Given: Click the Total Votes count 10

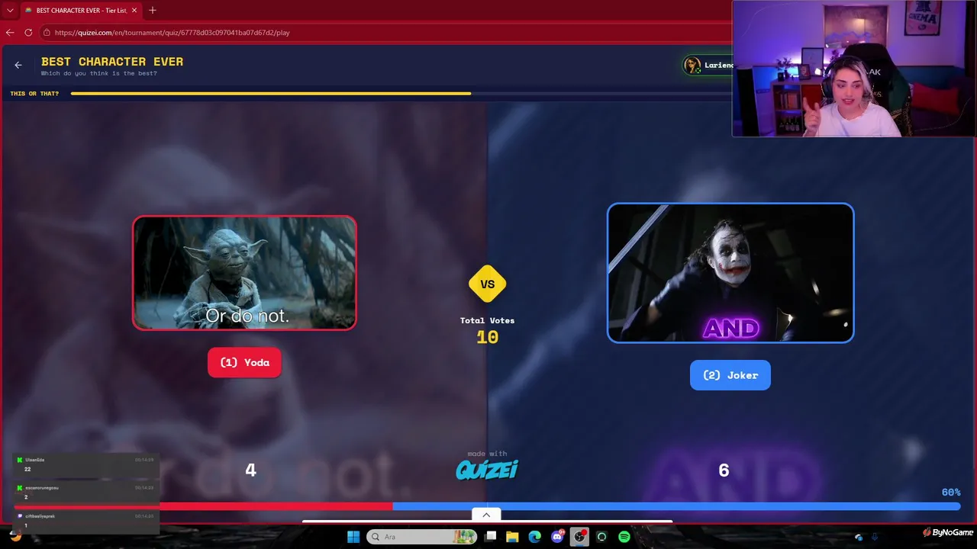Looking at the screenshot, I should (x=487, y=337).
